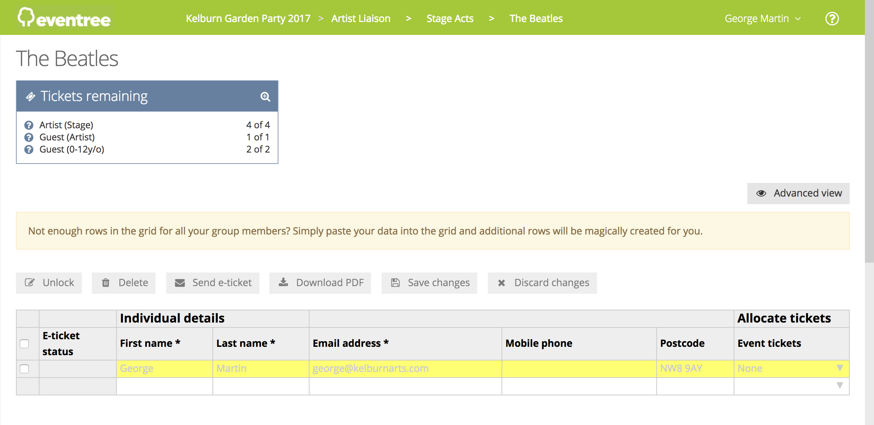Viewport: 874px width, 425px height.
Task: Click the Postcode column header
Action: [695, 343]
